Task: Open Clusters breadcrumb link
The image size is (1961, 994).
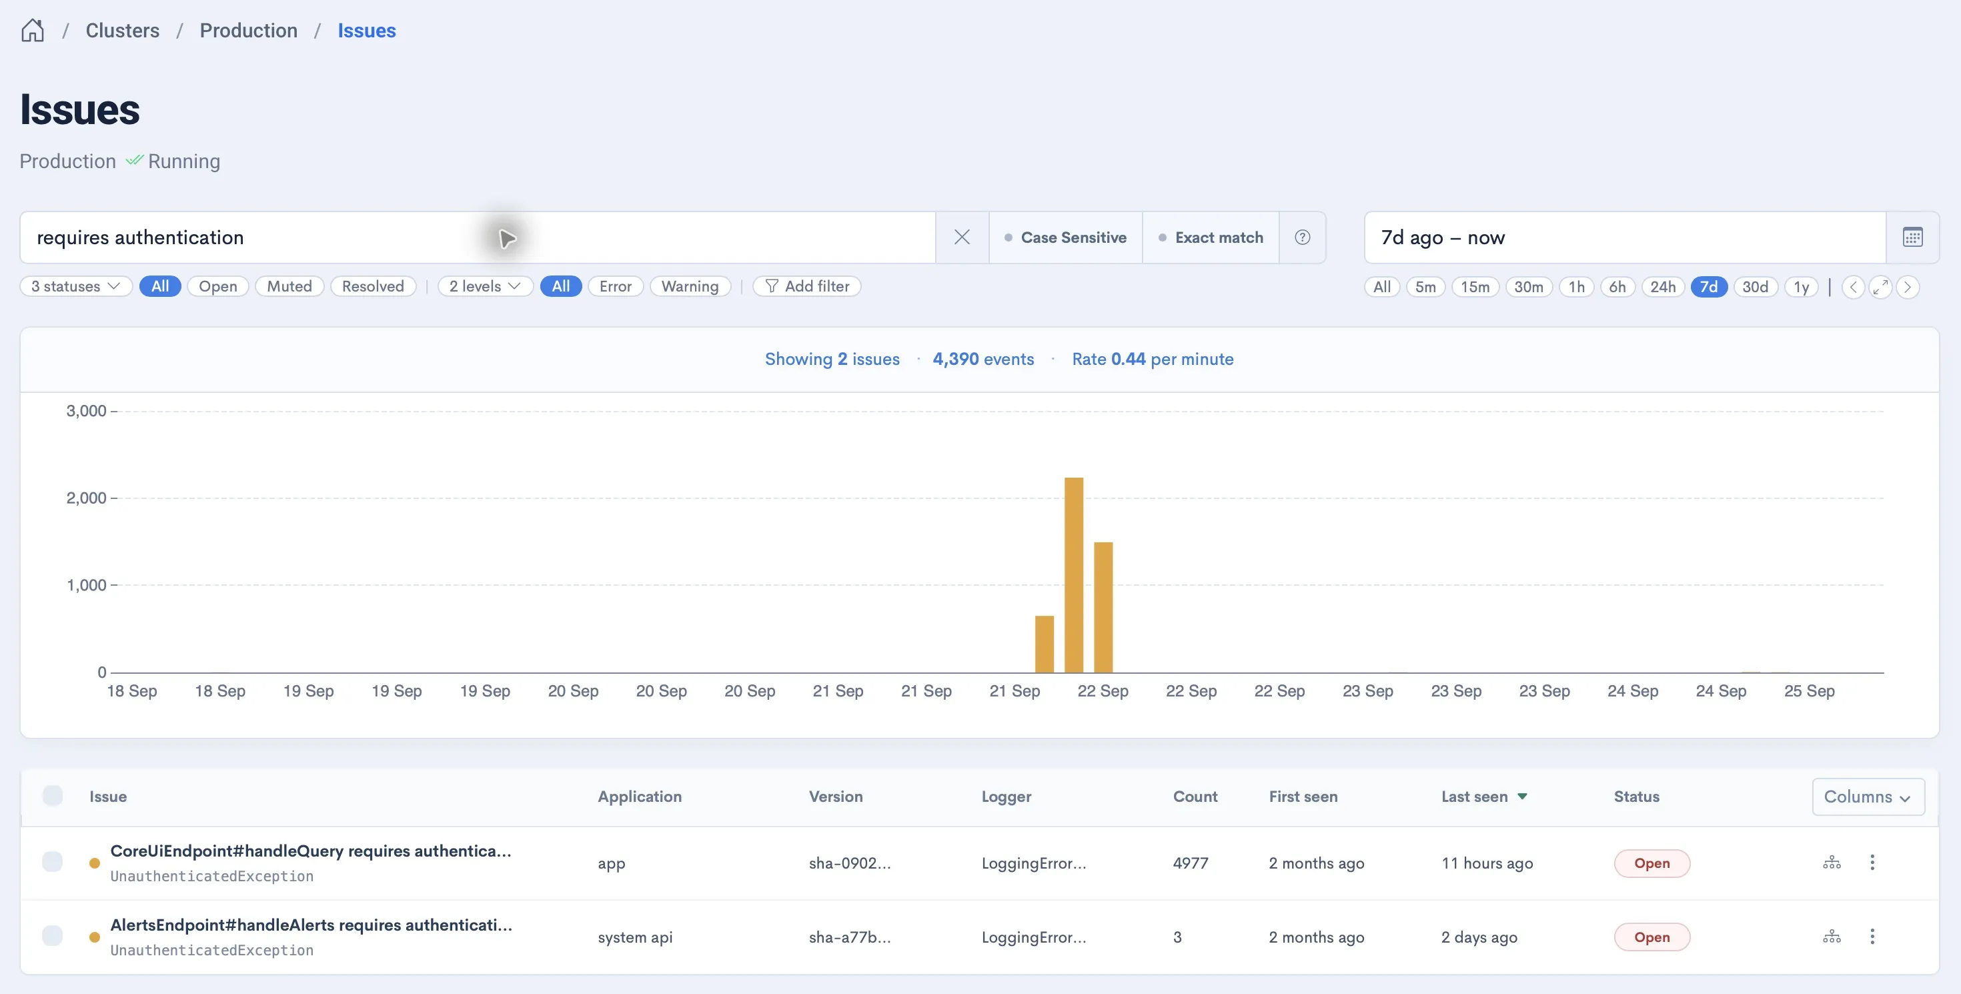Action: 123,31
